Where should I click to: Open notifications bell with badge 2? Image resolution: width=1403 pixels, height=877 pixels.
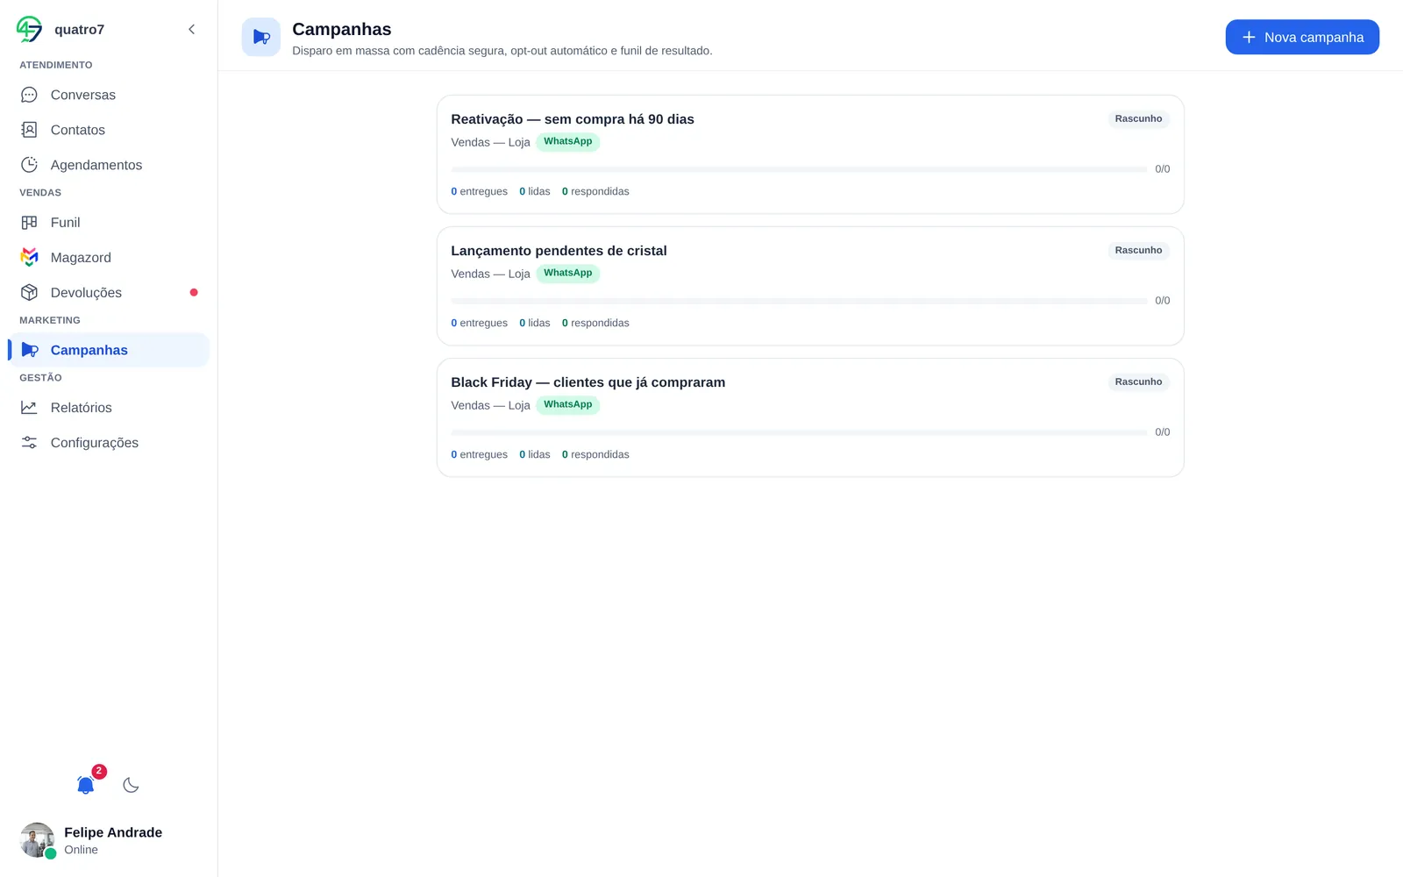click(x=86, y=785)
